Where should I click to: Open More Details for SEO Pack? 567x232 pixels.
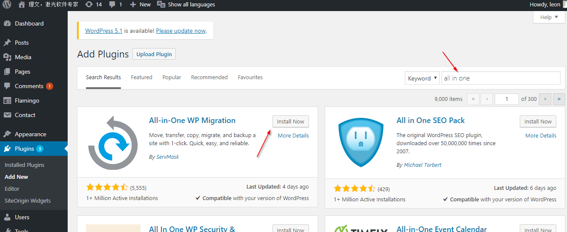point(541,135)
